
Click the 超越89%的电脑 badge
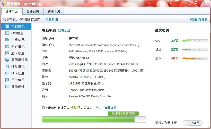click(123, 114)
